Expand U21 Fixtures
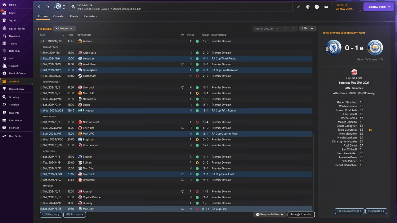This screenshot has height=223, width=397. coord(51,214)
